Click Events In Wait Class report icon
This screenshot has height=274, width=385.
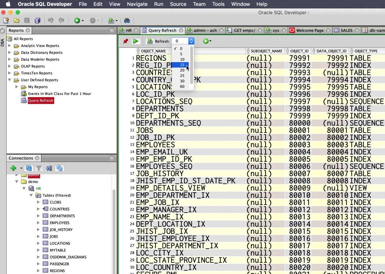[24, 93]
